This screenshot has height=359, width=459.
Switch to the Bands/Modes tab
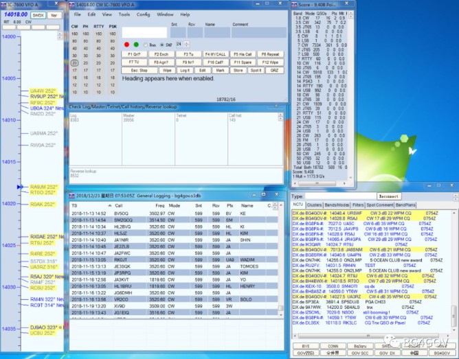(x=337, y=205)
